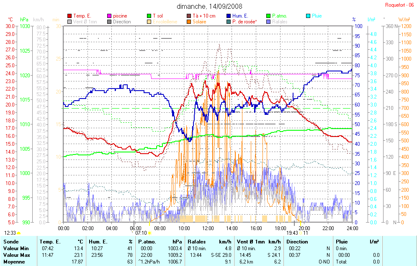Click the gust maximum S-SE 29.0

click(221, 255)
